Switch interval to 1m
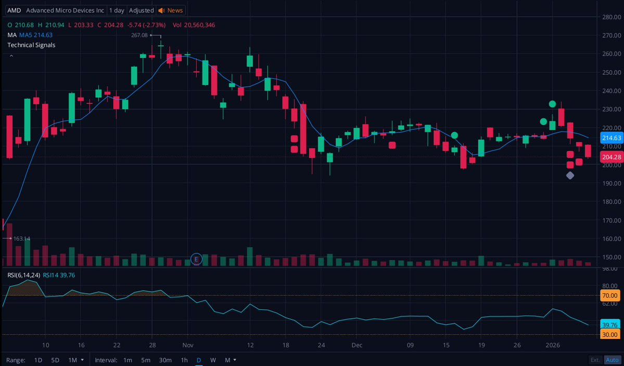 [x=128, y=360]
